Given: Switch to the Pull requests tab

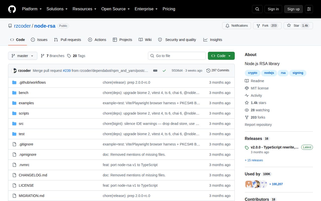Looking at the screenshot, I should 67,40.
